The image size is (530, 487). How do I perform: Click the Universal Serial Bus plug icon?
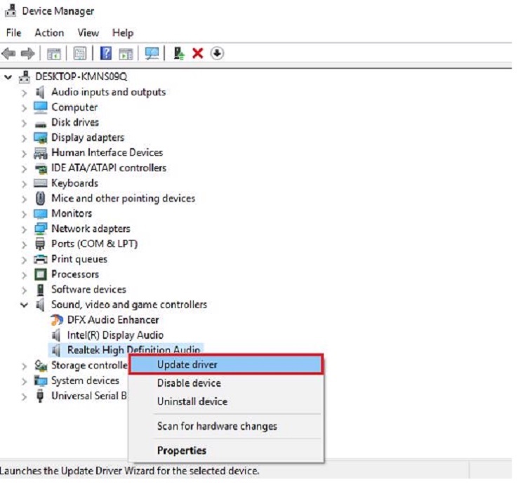(x=40, y=396)
